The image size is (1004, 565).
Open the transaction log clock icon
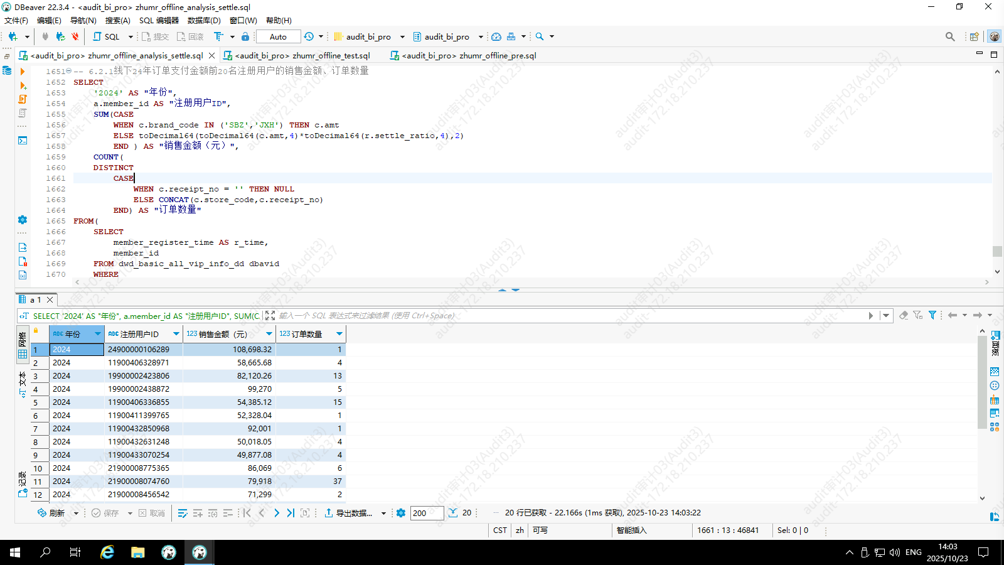[309, 36]
